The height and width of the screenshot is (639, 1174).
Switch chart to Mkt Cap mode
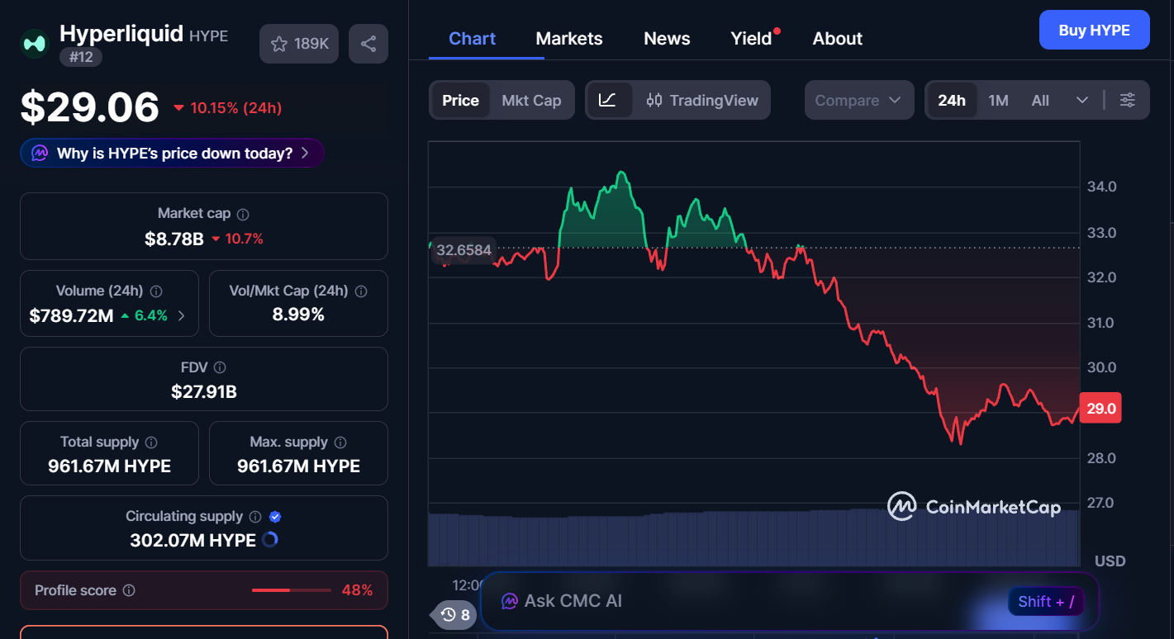pos(531,100)
